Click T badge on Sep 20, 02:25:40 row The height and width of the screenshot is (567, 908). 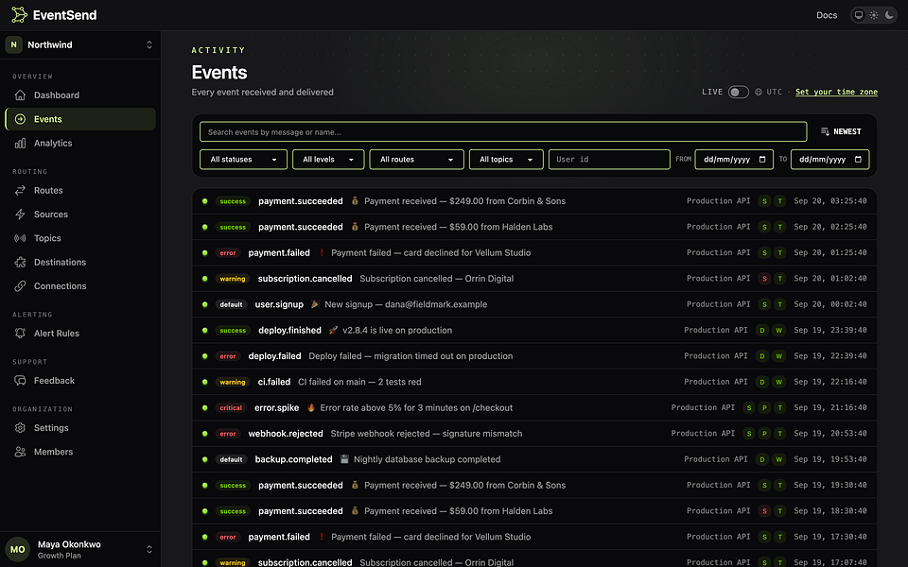click(x=780, y=227)
